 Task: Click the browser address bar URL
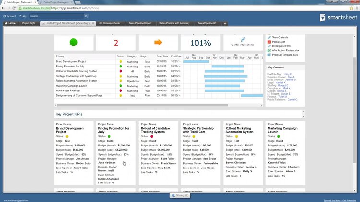[x=75, y=8]
